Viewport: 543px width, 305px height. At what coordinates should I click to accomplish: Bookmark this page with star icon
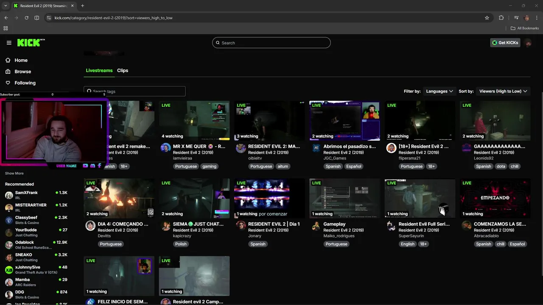tap(487, 18)
